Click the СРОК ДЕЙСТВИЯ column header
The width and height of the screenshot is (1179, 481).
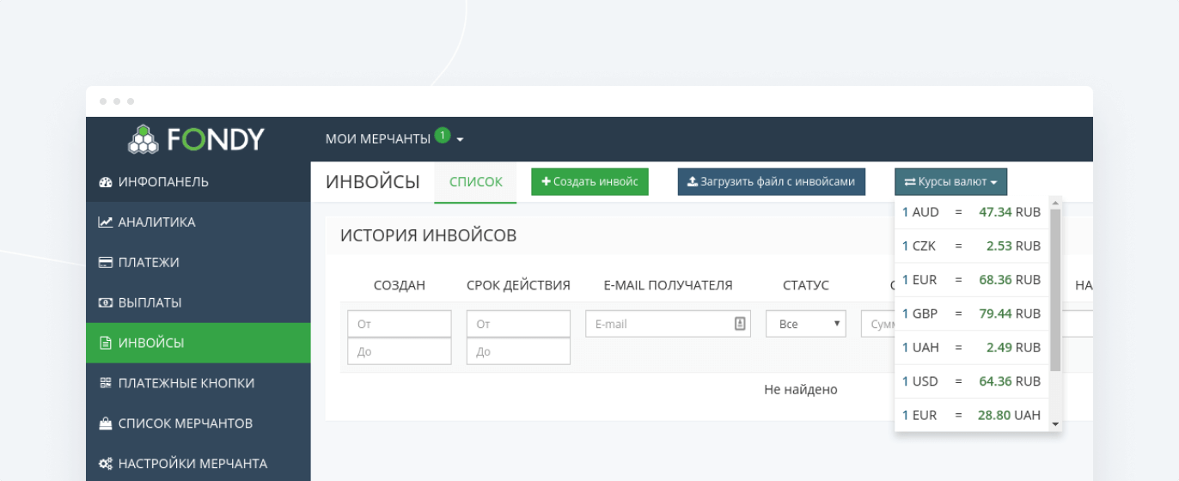pos(518,285)
